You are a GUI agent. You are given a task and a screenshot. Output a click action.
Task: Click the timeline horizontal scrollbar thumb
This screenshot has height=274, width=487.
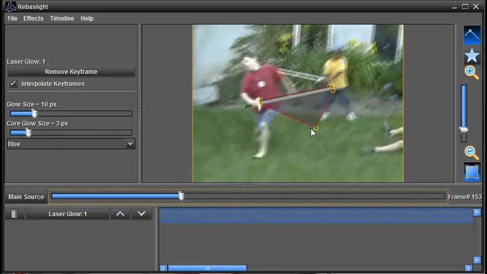207,268
